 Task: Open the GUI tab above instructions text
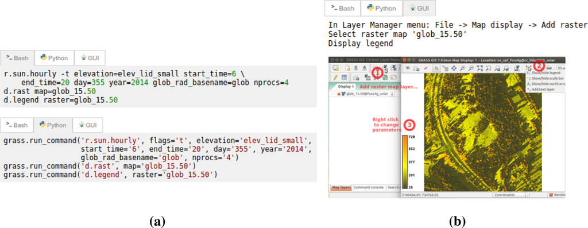tap(419, 7)
